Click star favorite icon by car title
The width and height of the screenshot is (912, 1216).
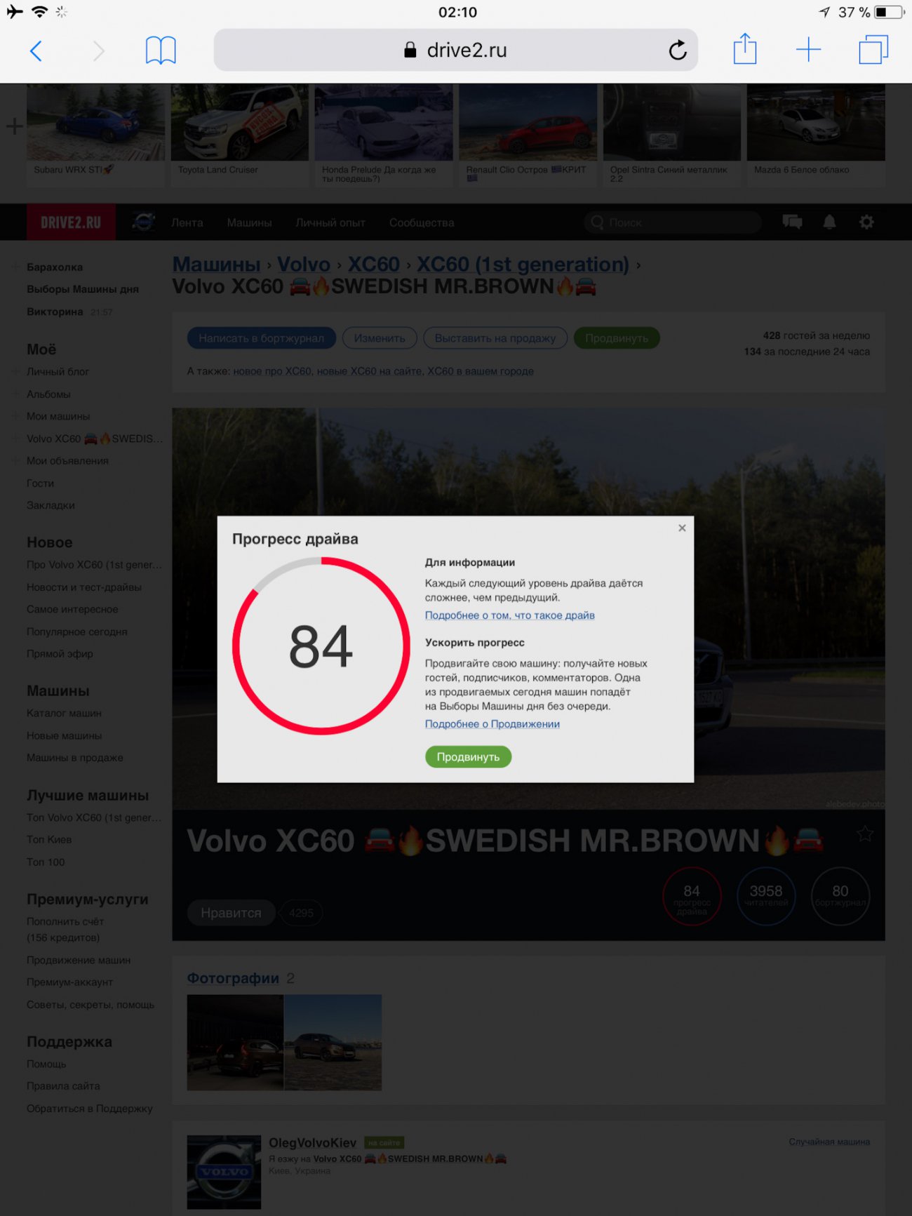coord(865,834)
